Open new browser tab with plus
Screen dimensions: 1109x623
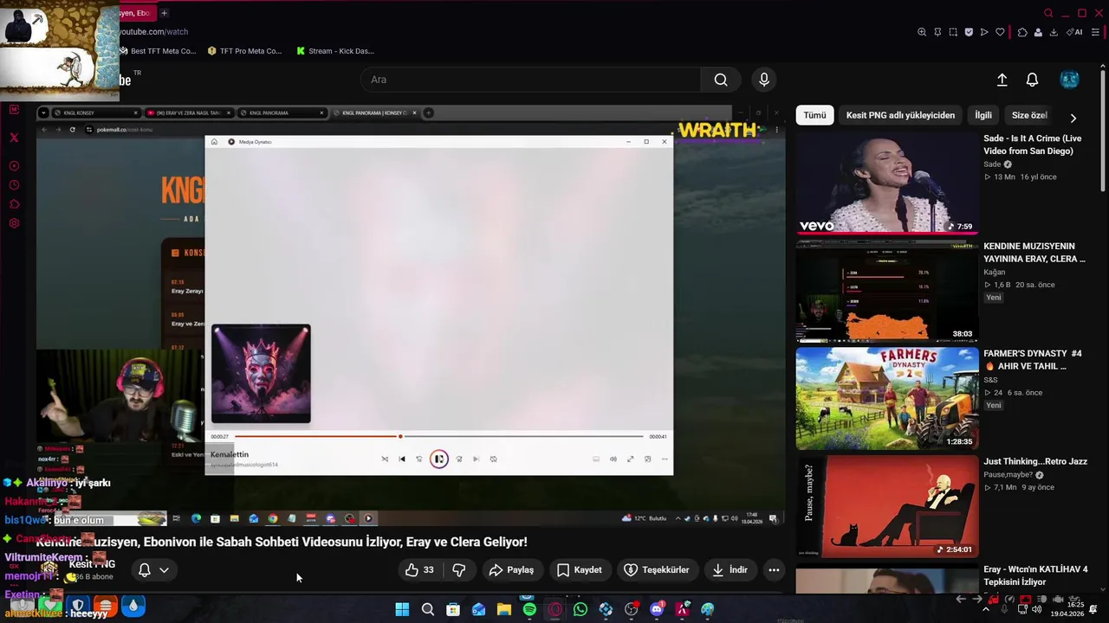point(164,13)
